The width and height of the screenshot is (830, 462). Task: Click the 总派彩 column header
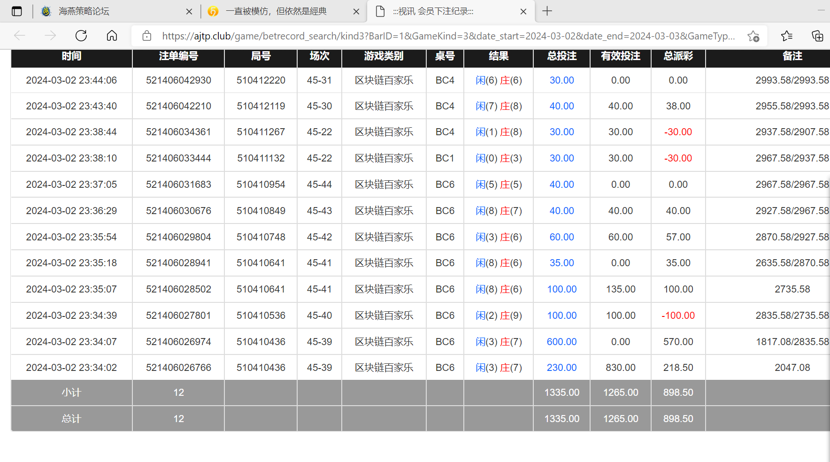678,56
